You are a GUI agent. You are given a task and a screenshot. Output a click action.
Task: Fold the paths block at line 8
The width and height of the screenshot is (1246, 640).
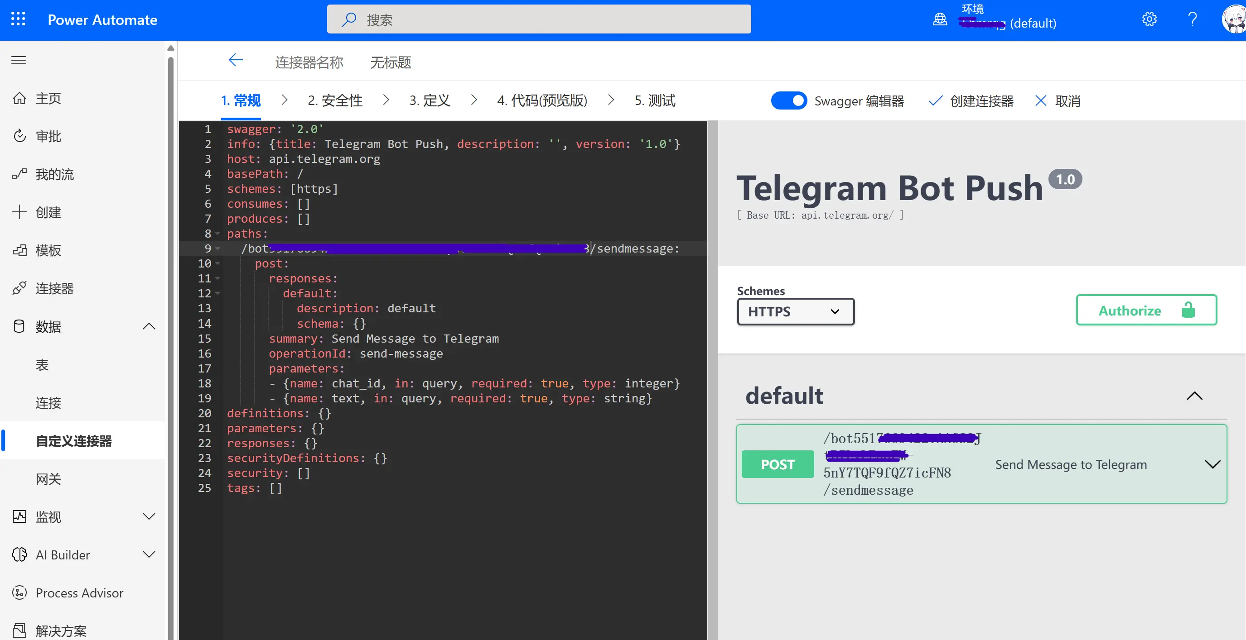[x=217, y=234]
